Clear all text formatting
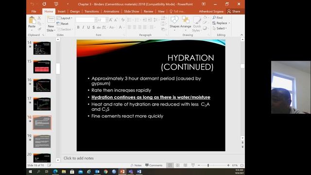This screenshot has width=311, height=175. (123, 20)
